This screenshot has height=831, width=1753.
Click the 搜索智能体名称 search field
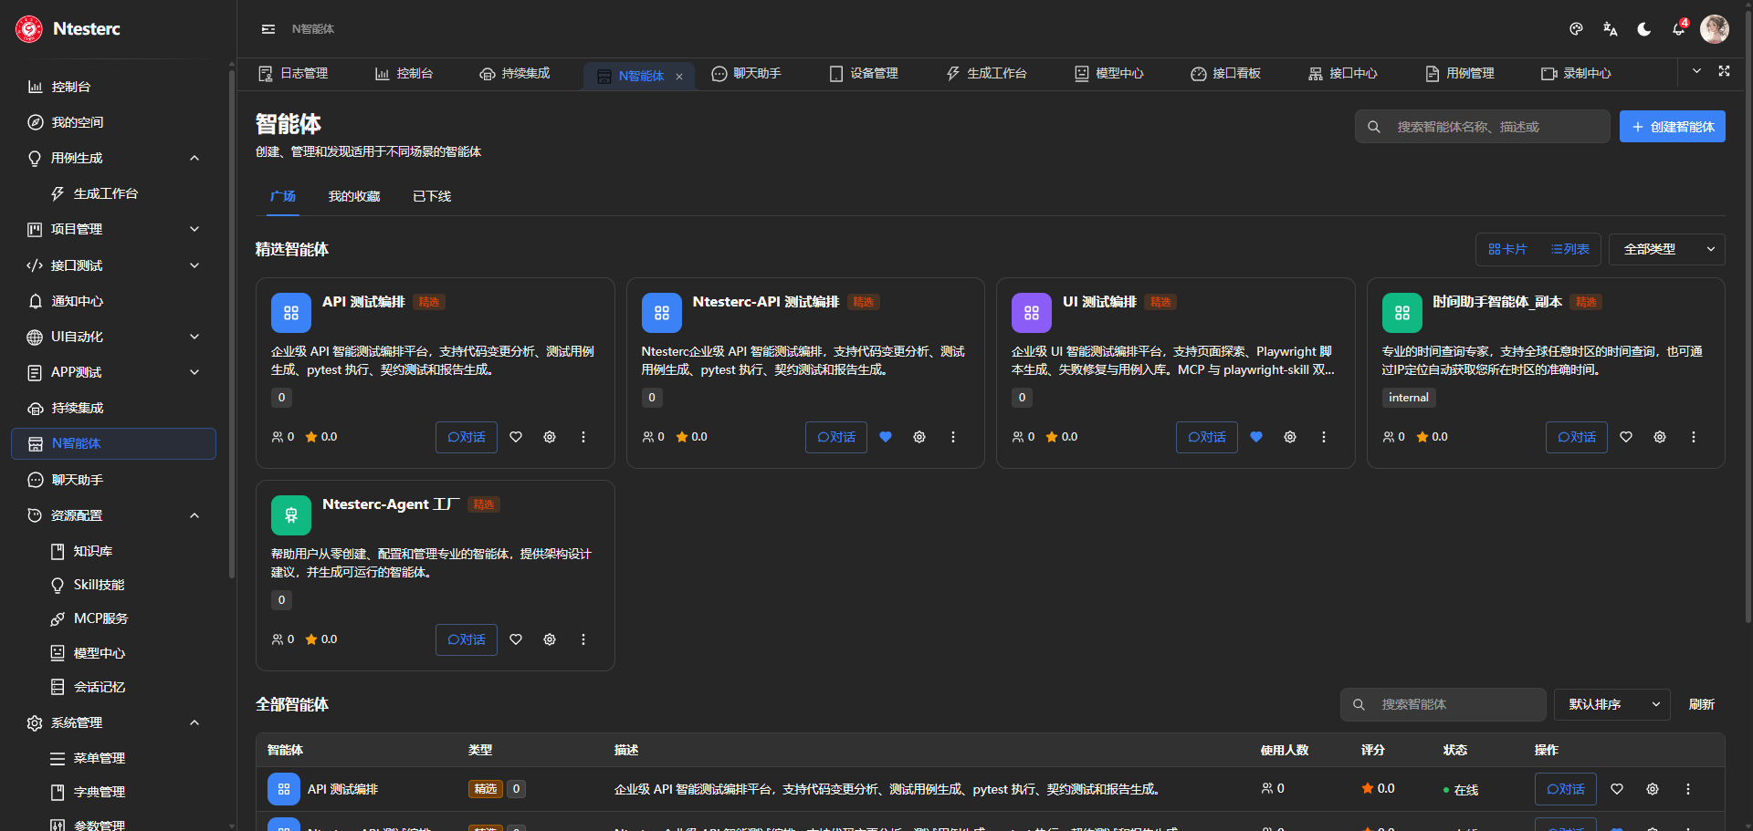coord(1483,127)
